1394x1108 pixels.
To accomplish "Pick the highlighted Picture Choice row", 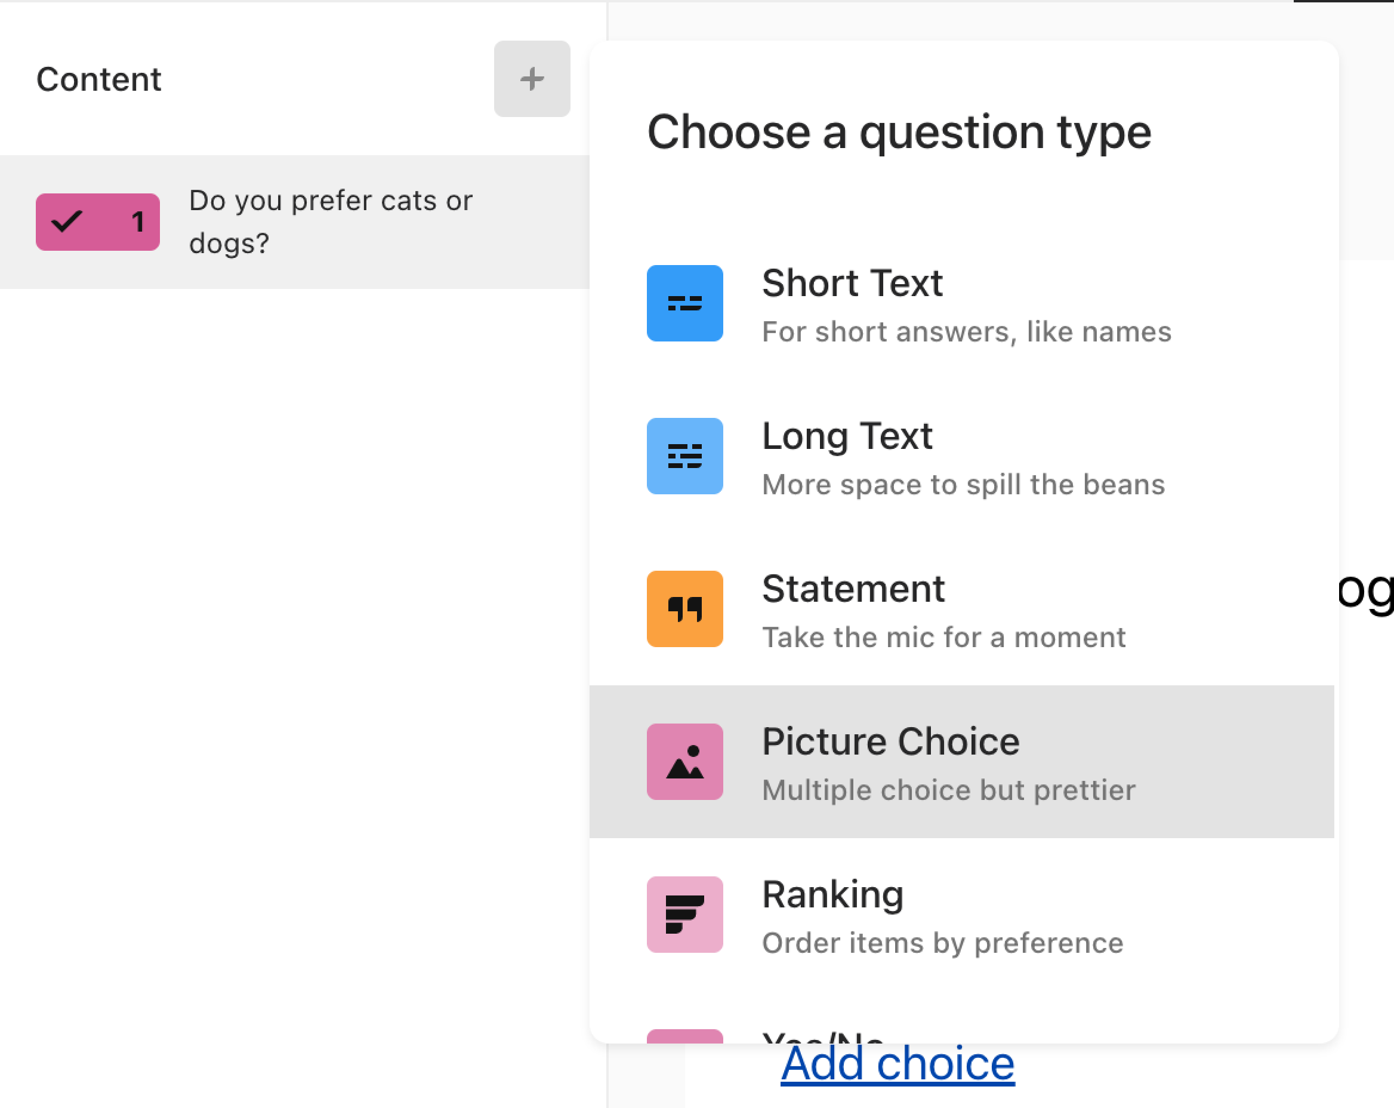I will click(x=961, y=762).
